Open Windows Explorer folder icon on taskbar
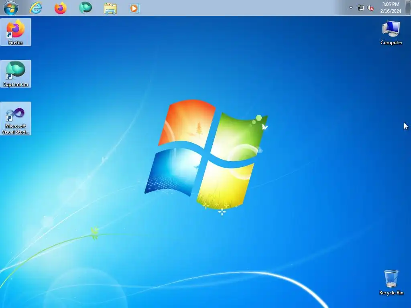The width and height of the screenshot is (411, 308). coord(110,8)
